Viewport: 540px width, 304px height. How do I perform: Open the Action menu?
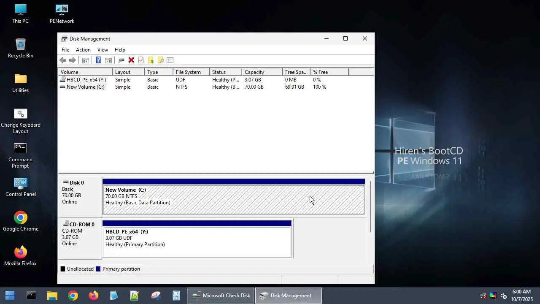(x=83, y=50)
